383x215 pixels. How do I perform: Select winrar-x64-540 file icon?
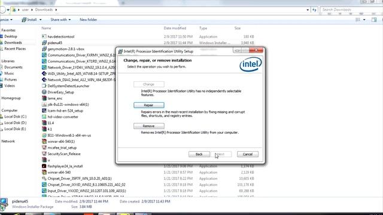click(44, 172)
